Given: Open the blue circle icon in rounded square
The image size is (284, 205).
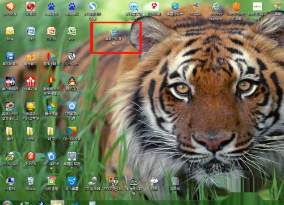Looking at the screenshot, I should pyautogui.click(x=72, y=106).
